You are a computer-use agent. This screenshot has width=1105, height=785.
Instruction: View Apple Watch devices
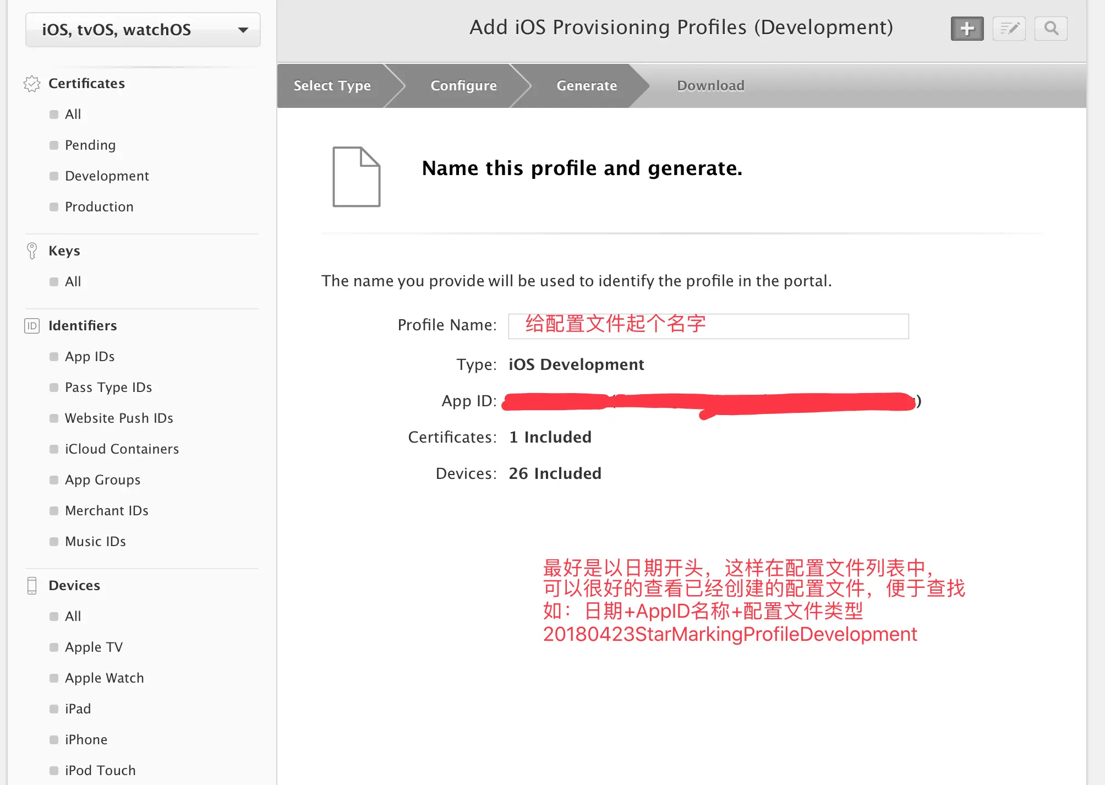coord(105,678)
